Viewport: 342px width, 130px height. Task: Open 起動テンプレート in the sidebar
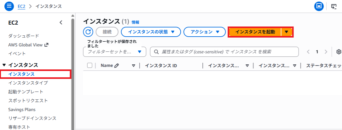pos(26,92)
